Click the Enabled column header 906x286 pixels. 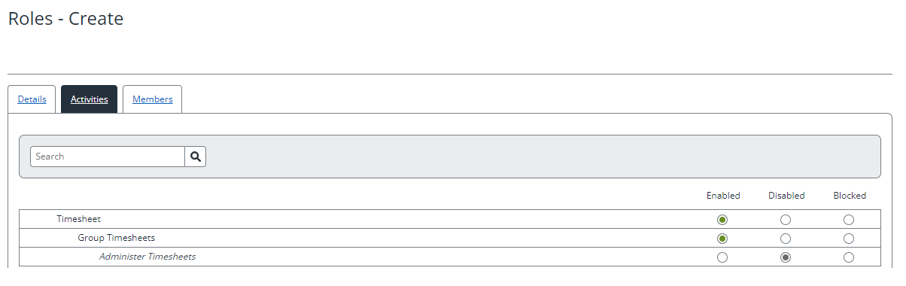[x=723, y=196]
